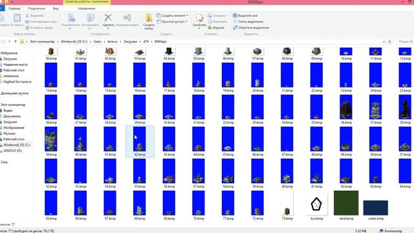Click Copy path (Скопировать путь)

(41, 21)
